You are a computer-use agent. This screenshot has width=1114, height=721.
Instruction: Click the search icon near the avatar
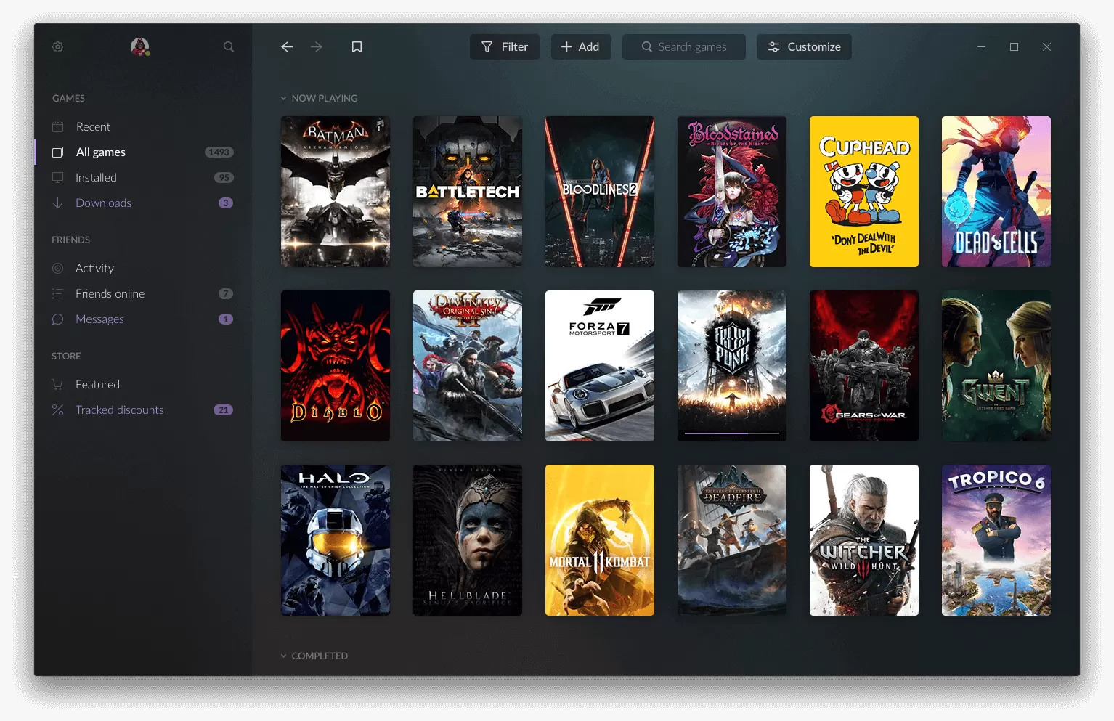[228, 46]
